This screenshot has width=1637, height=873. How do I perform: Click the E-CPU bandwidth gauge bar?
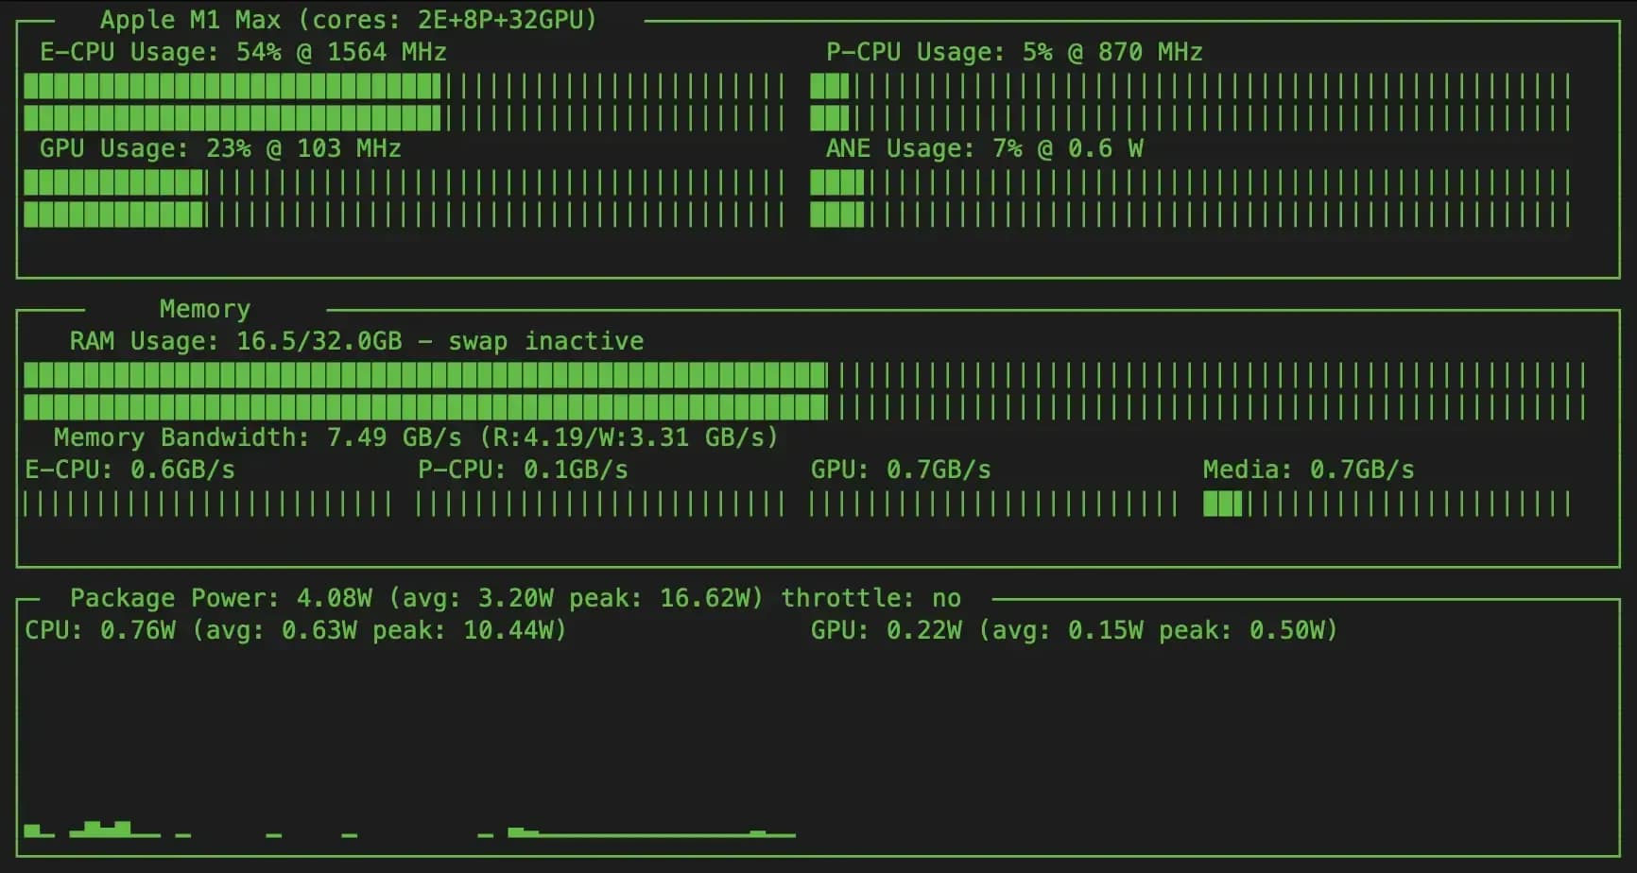(208, 504)
